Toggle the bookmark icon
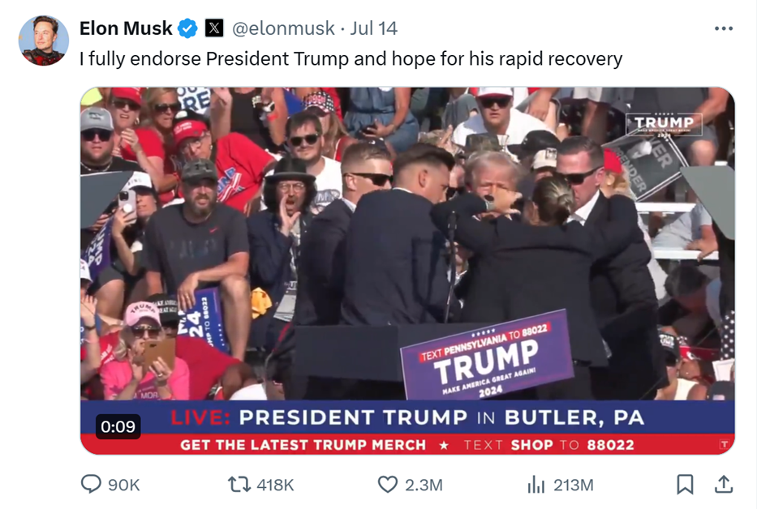Screen dimensions: 757x509 [685, 485]
